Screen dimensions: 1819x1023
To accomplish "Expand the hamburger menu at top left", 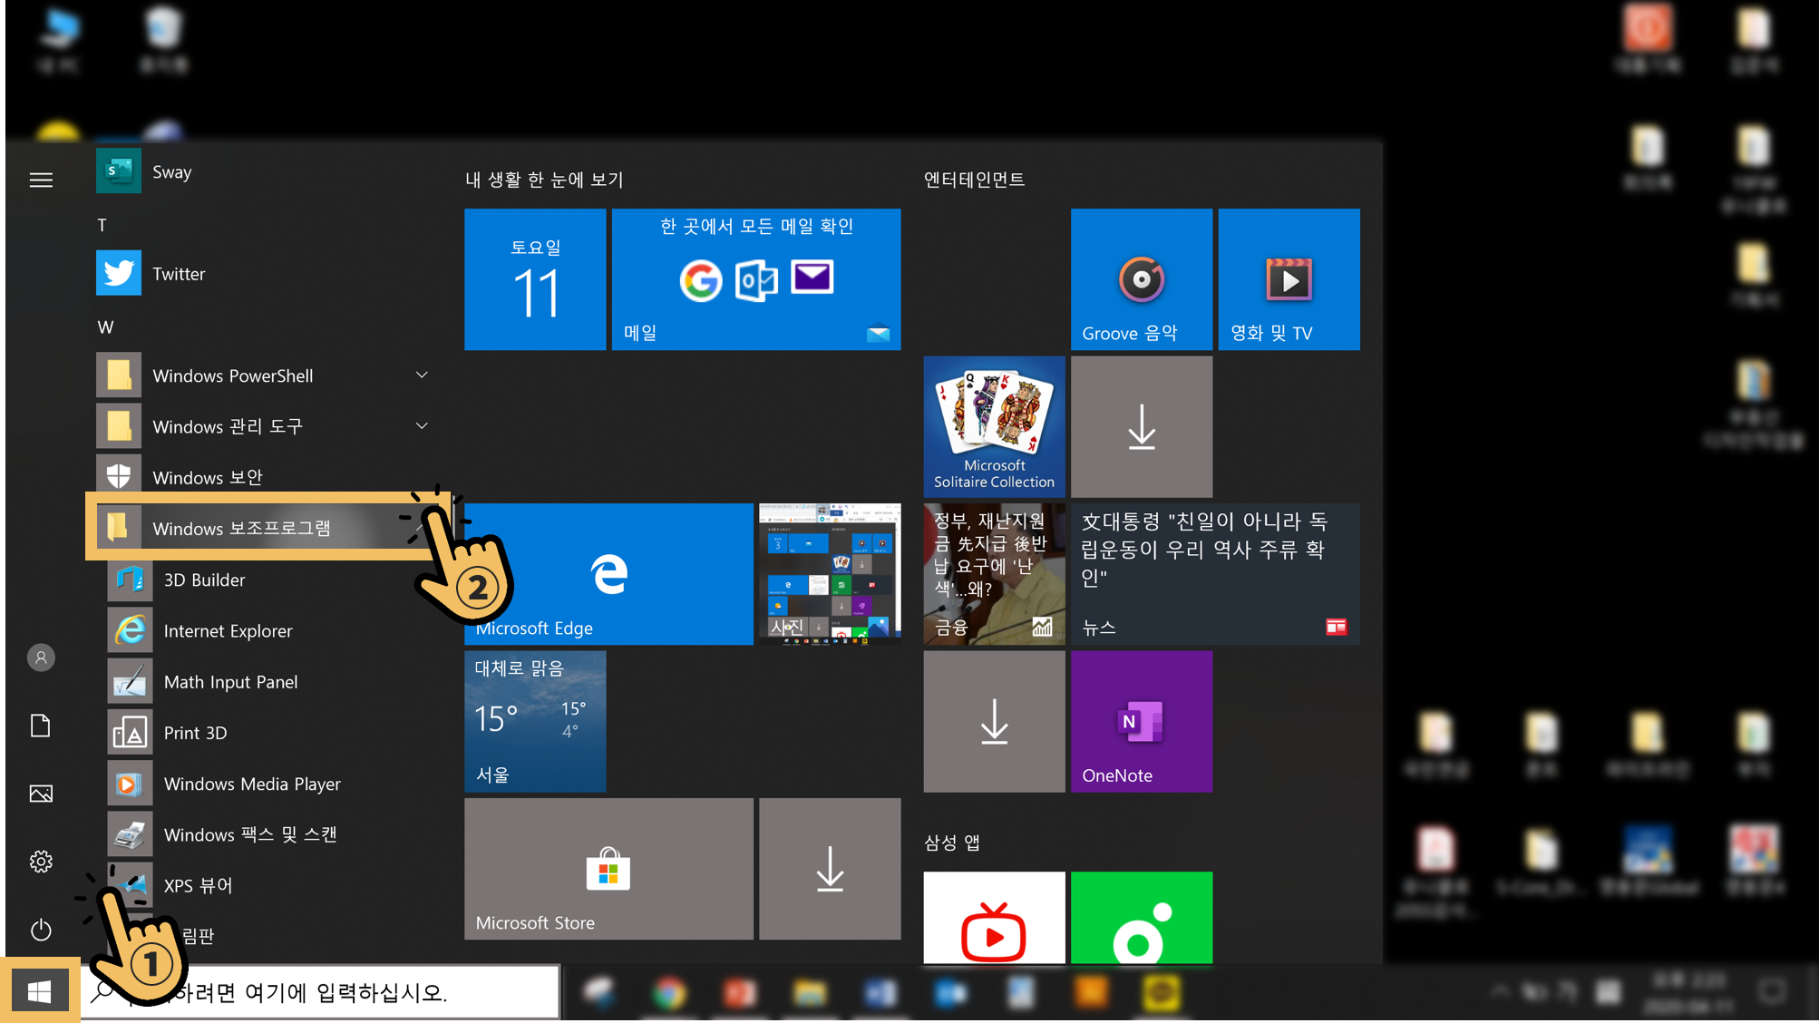I will (41, 180).
